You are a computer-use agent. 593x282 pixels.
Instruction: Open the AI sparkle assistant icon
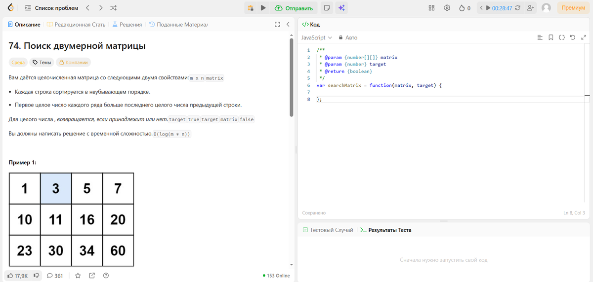(x=341, y=8)
